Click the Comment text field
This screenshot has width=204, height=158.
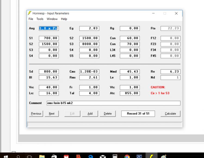(x=113, y=103)
